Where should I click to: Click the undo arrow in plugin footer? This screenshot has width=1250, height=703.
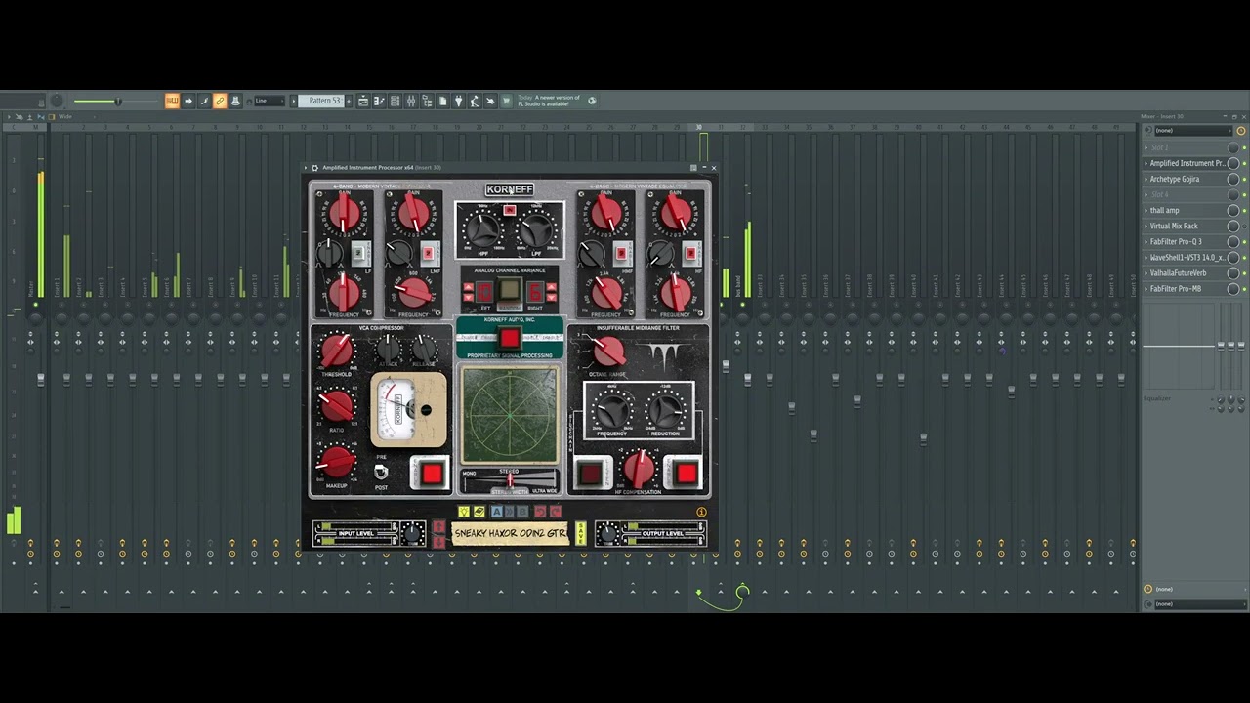click(x=540, y=512)
